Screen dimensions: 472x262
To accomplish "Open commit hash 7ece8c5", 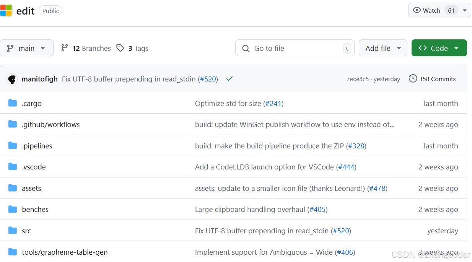I will coord(358,79).
